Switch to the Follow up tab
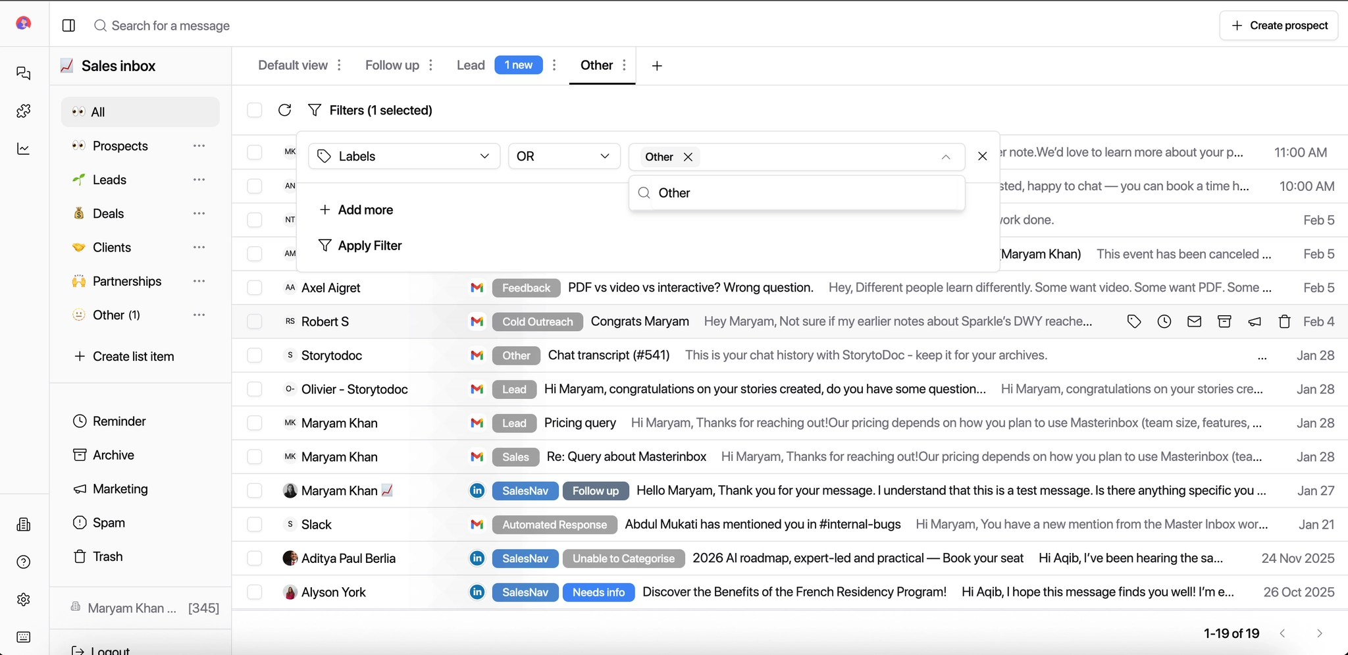The image size is (1348, 655). click(392, 65)
